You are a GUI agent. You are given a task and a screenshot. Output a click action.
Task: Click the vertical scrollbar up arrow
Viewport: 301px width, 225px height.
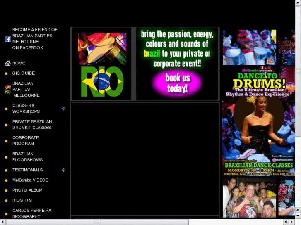point(298,3)
